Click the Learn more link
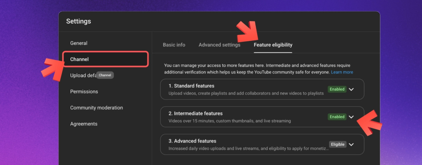 (x=342, y=72)
